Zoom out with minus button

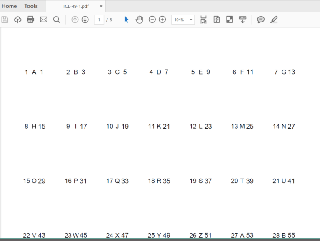152,20
